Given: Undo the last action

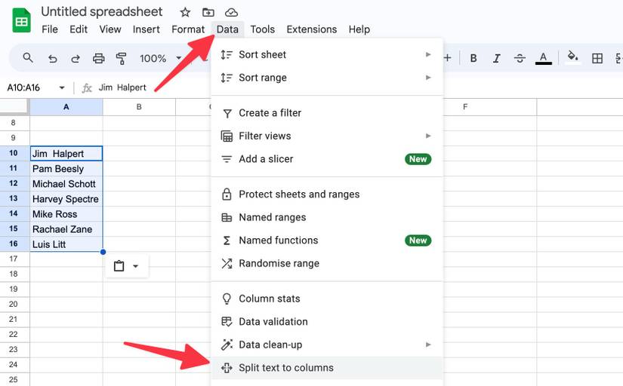Looking at the screenshot, I should [52, 58].
